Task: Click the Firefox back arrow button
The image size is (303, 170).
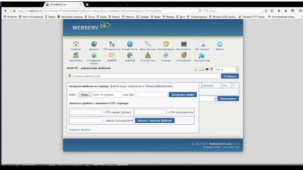Action: tap(6, 11)
